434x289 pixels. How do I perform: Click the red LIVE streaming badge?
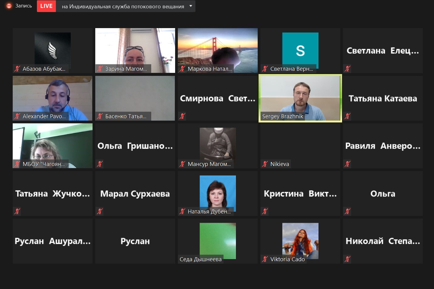tap(46, 6)
